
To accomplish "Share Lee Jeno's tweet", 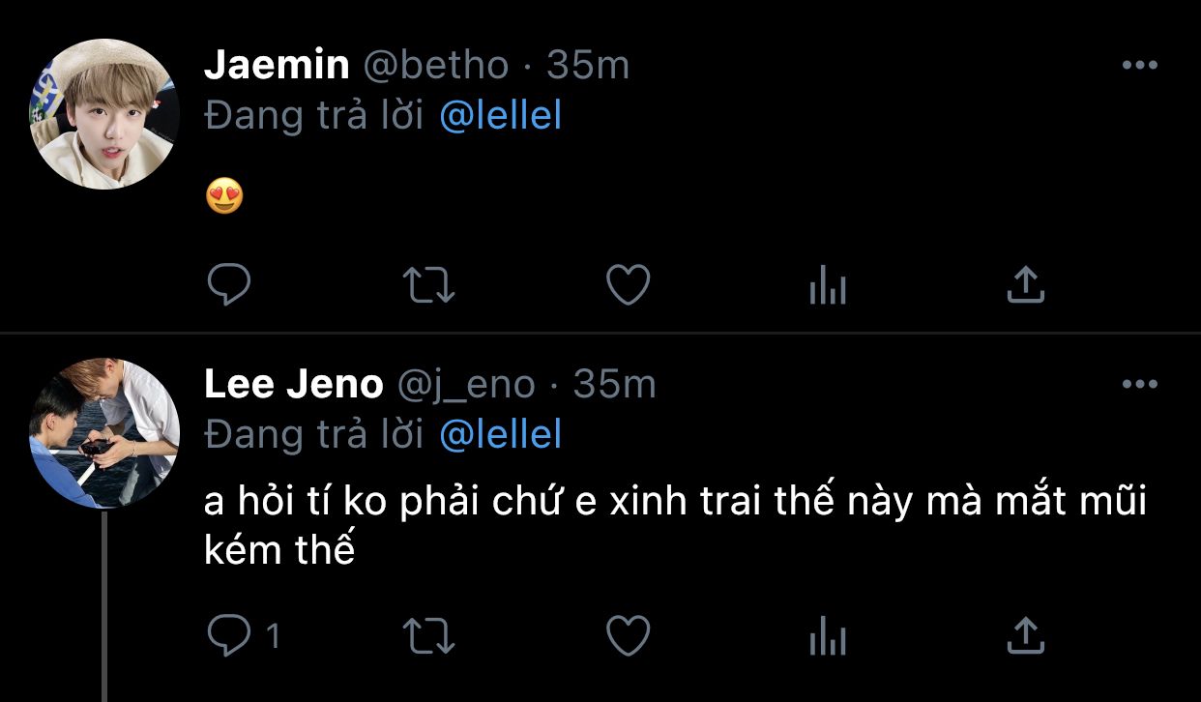I will (1026, 635).
